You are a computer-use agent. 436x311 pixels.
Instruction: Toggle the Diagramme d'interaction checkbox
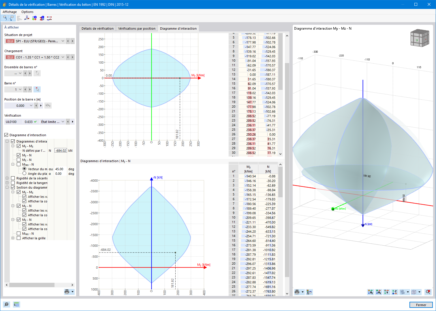(x=6, y=135)
